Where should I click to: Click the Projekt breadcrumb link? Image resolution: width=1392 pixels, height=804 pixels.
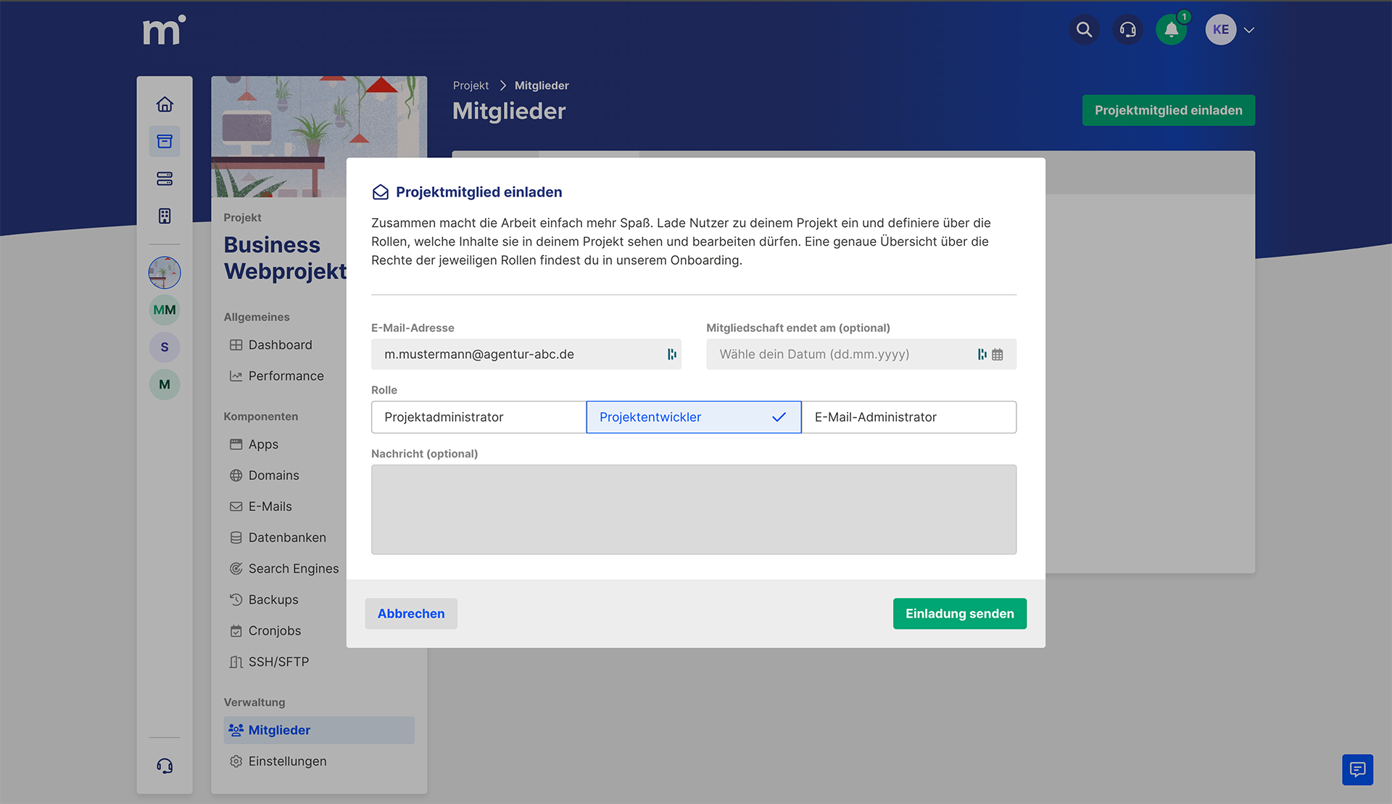pos(471,86)
